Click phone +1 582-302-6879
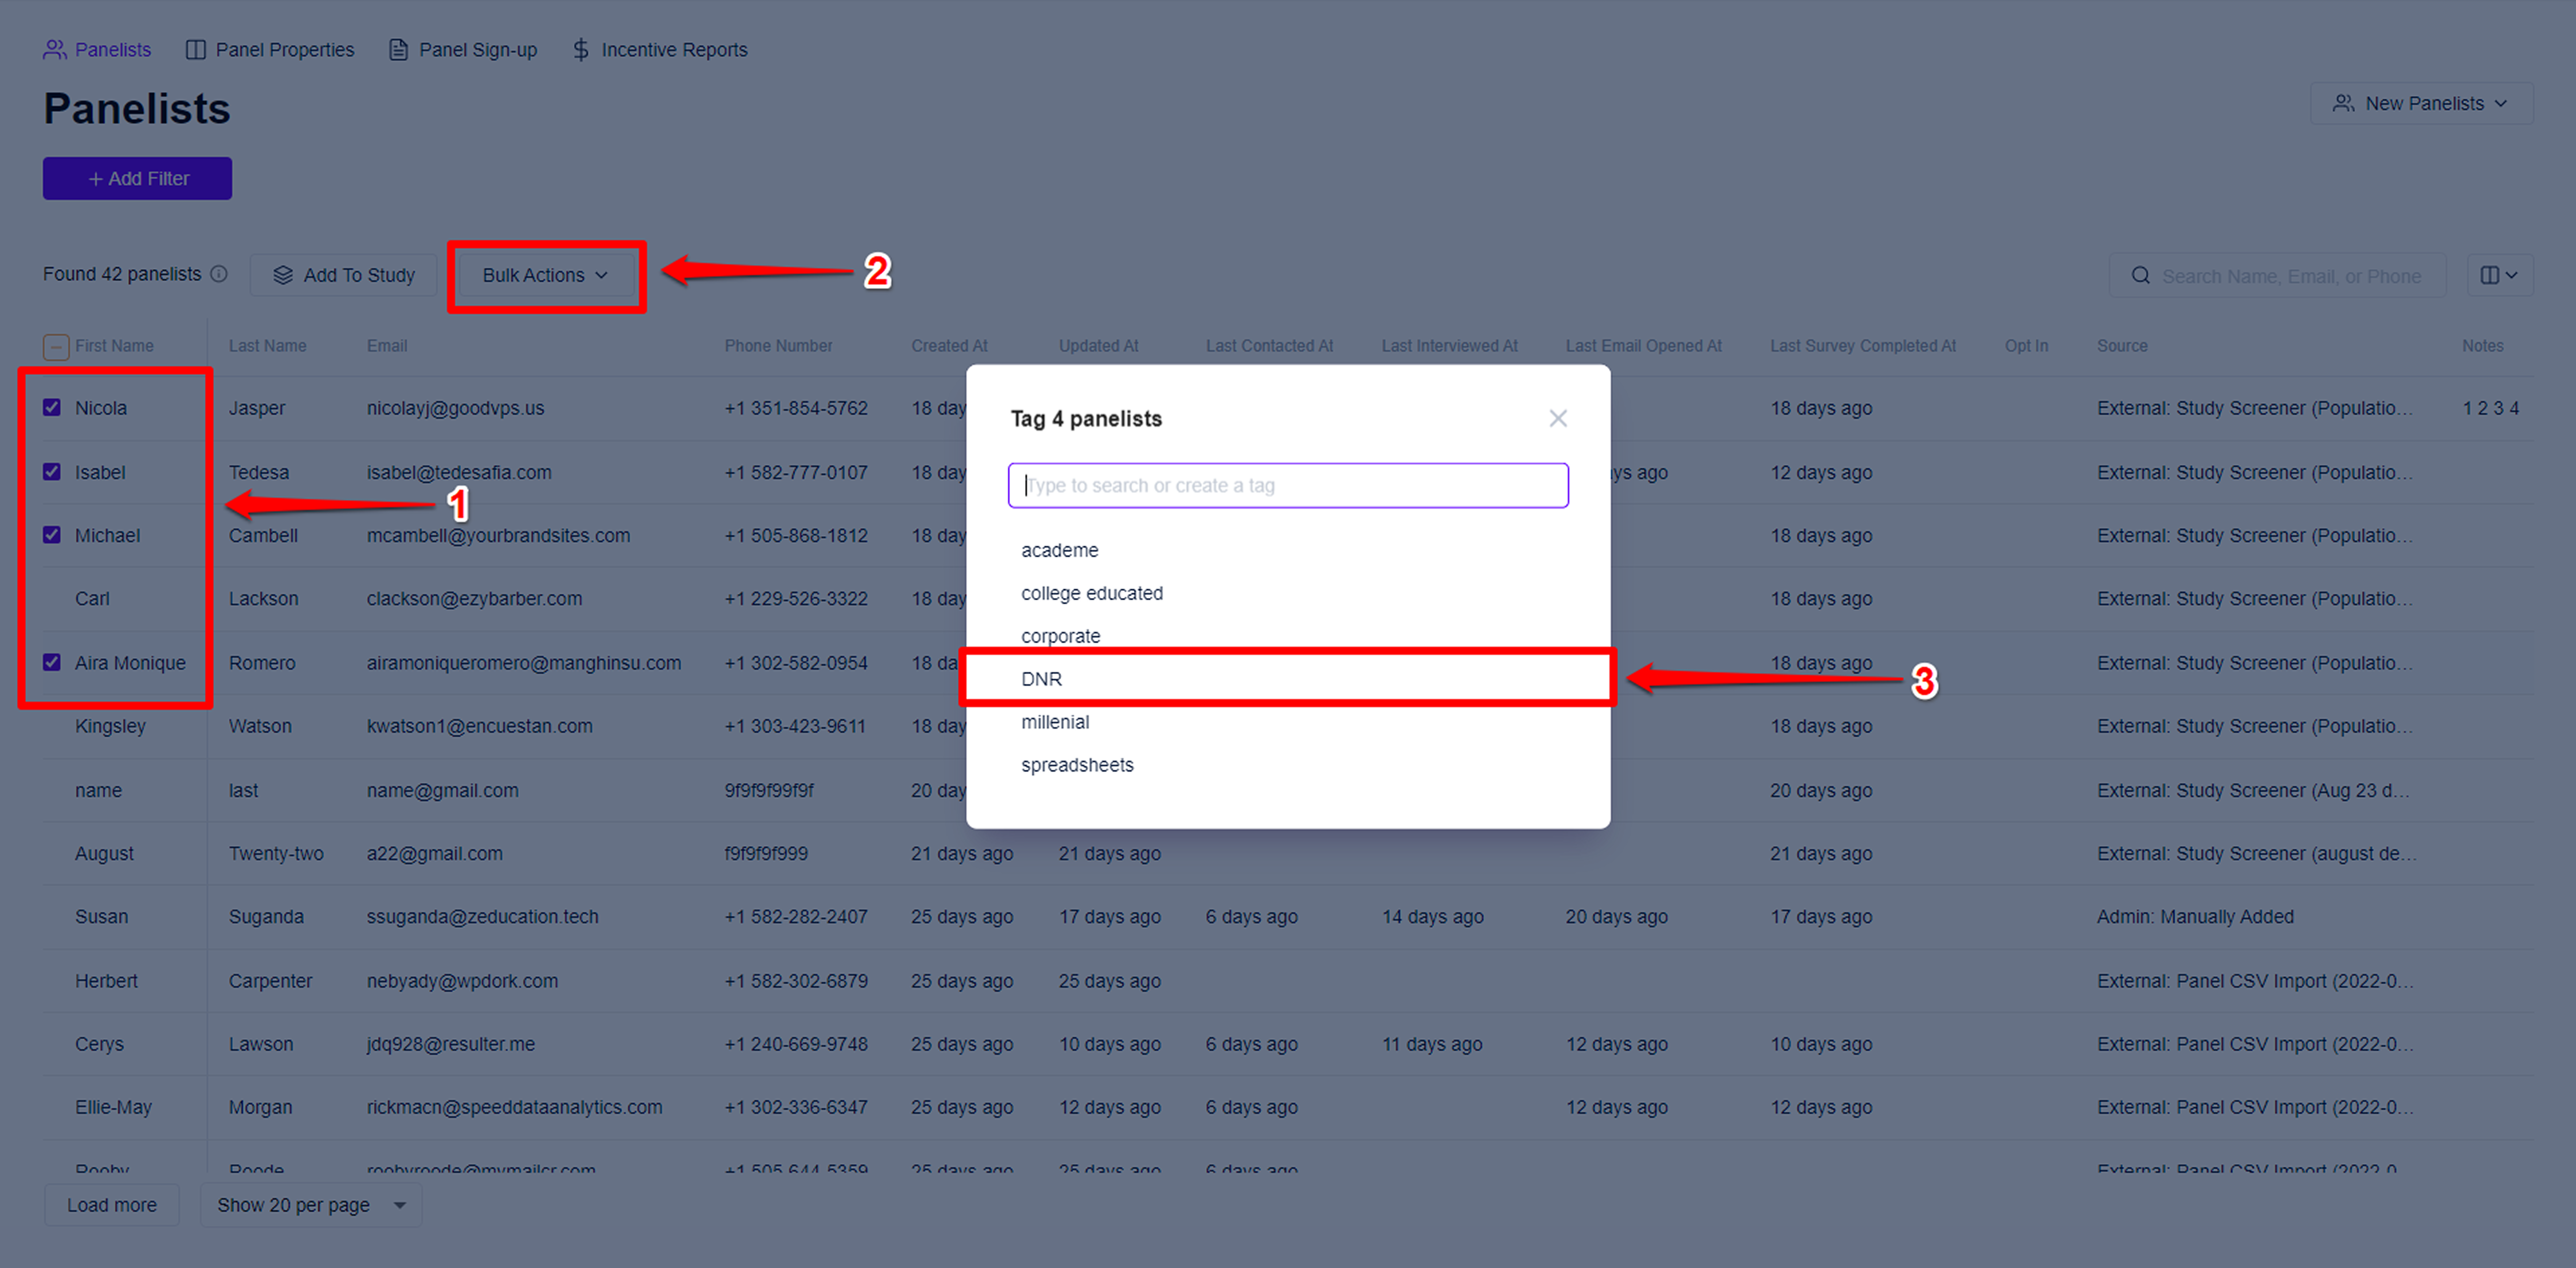The width and height of the screenshot is (2576, 1268). [x=796, y=981]
